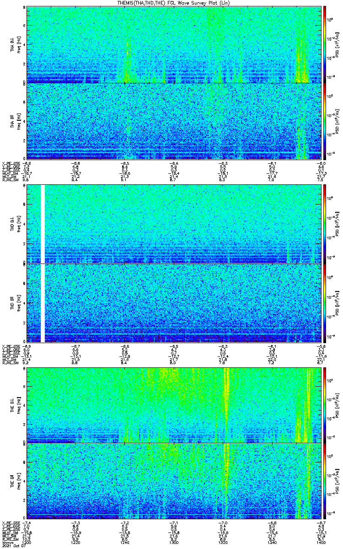This screenshot has width=343, height=549.
Task: Select the THD B-parallel spectrogram panel
Action: pos(174,303)
